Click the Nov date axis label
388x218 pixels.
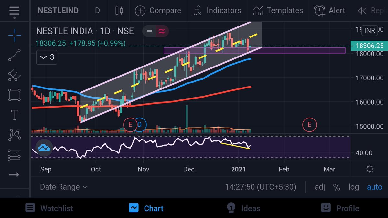tap(143, 169)
